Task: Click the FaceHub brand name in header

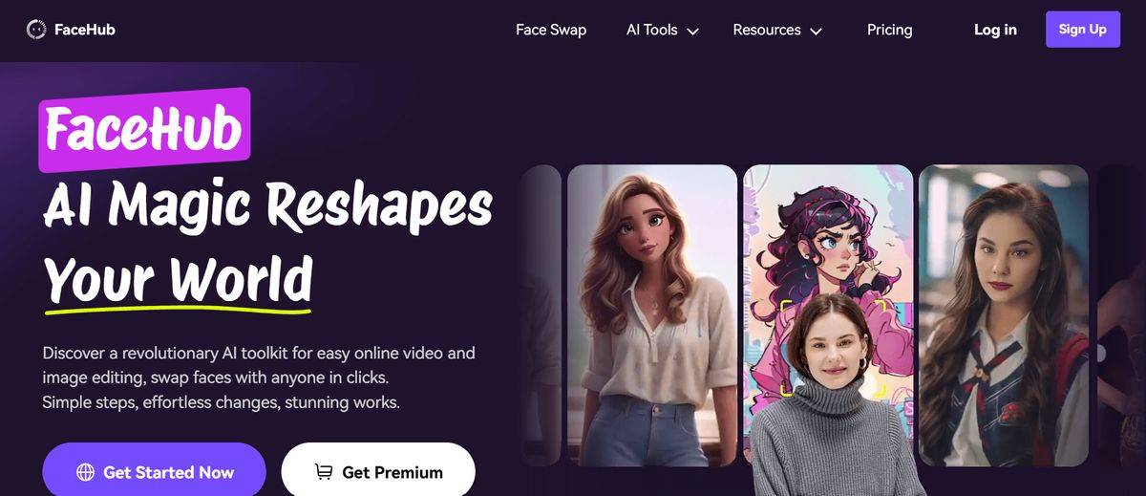Action: coord(85,30)
